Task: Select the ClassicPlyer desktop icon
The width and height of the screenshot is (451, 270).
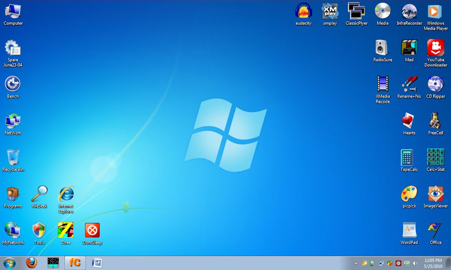Action: tap(356, 14)
